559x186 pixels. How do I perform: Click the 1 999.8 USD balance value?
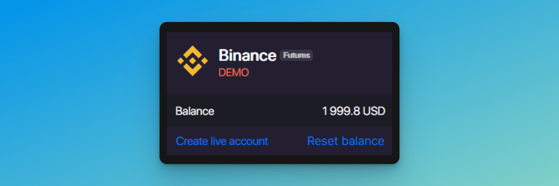(354, 111)
